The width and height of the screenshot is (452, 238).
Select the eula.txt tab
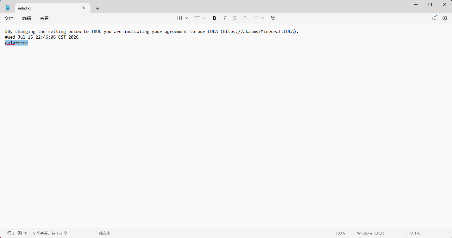tap(47, 8)
